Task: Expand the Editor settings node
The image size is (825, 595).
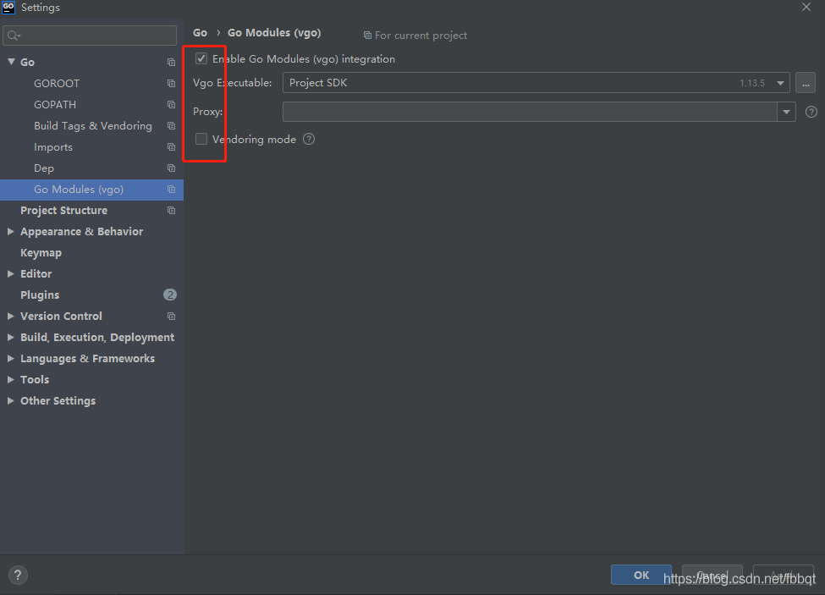Action: point(10,273)
